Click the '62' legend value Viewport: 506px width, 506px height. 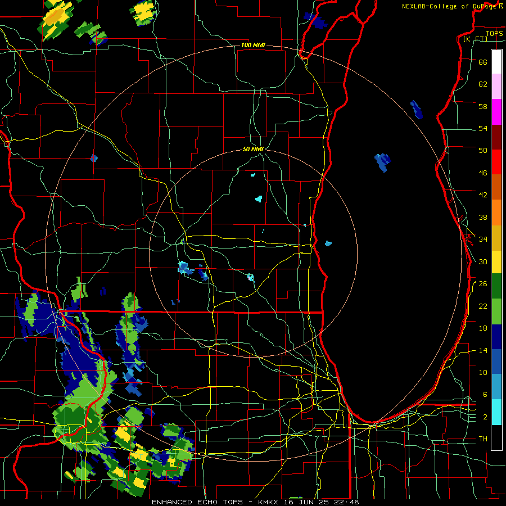[483, 84]
